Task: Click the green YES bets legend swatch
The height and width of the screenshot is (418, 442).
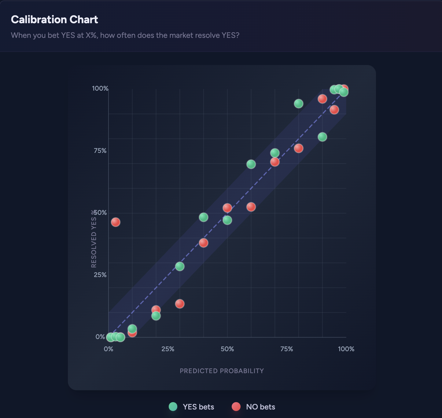Action: (x=173, y=406)
